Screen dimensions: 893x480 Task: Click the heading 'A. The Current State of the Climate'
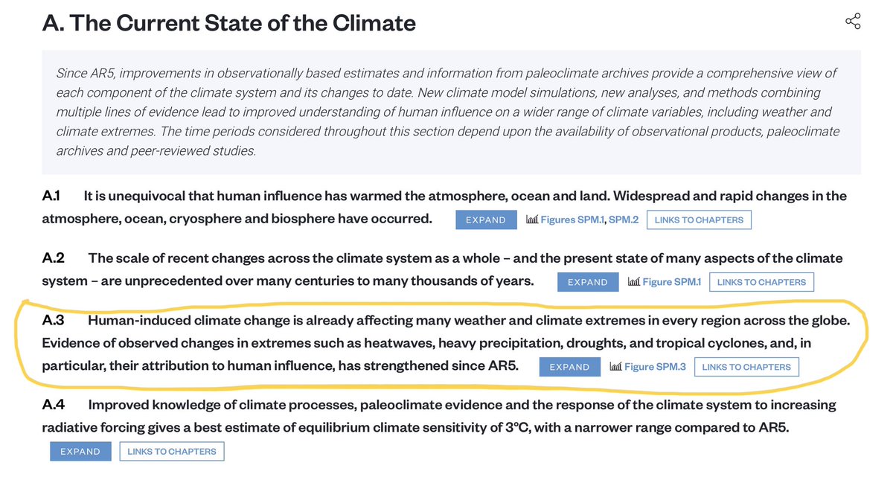coord(228,23)
